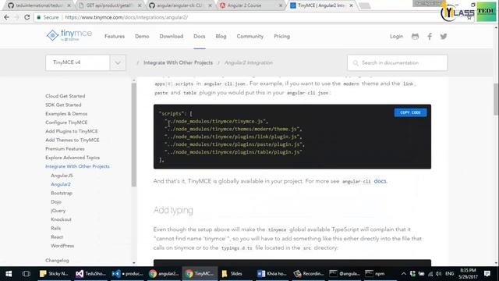499x281 pixels.
Task: Select AngularJS integration in sidebar
Action: point(62,176)
